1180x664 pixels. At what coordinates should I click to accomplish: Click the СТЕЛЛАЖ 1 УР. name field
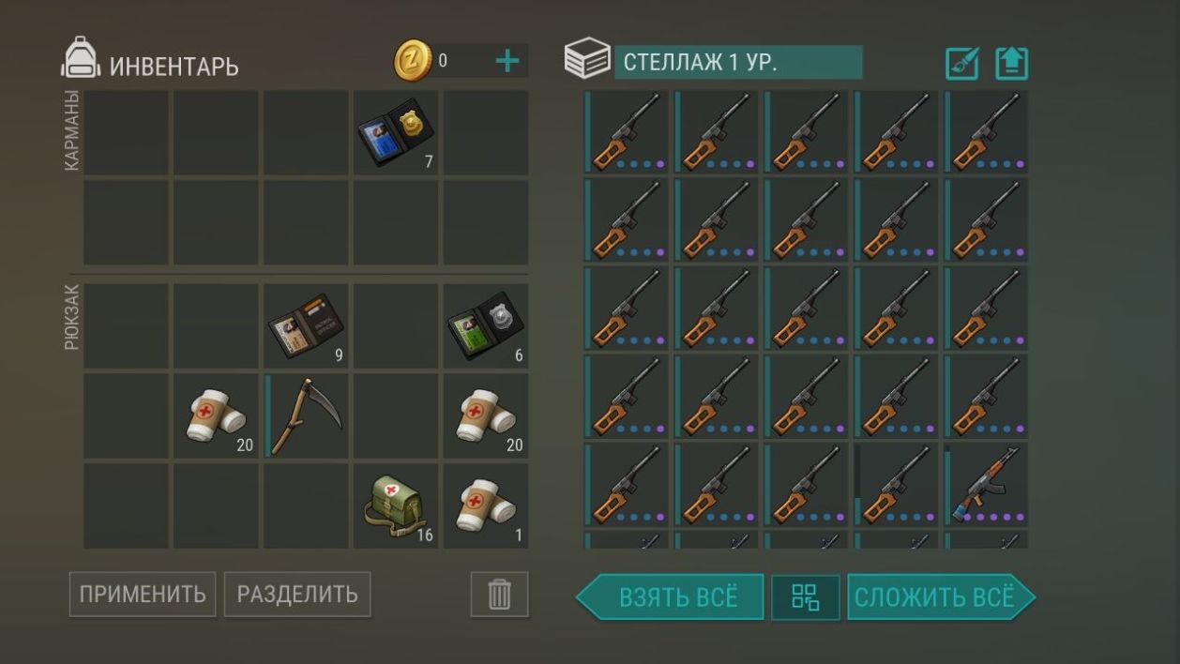(738, 63)
